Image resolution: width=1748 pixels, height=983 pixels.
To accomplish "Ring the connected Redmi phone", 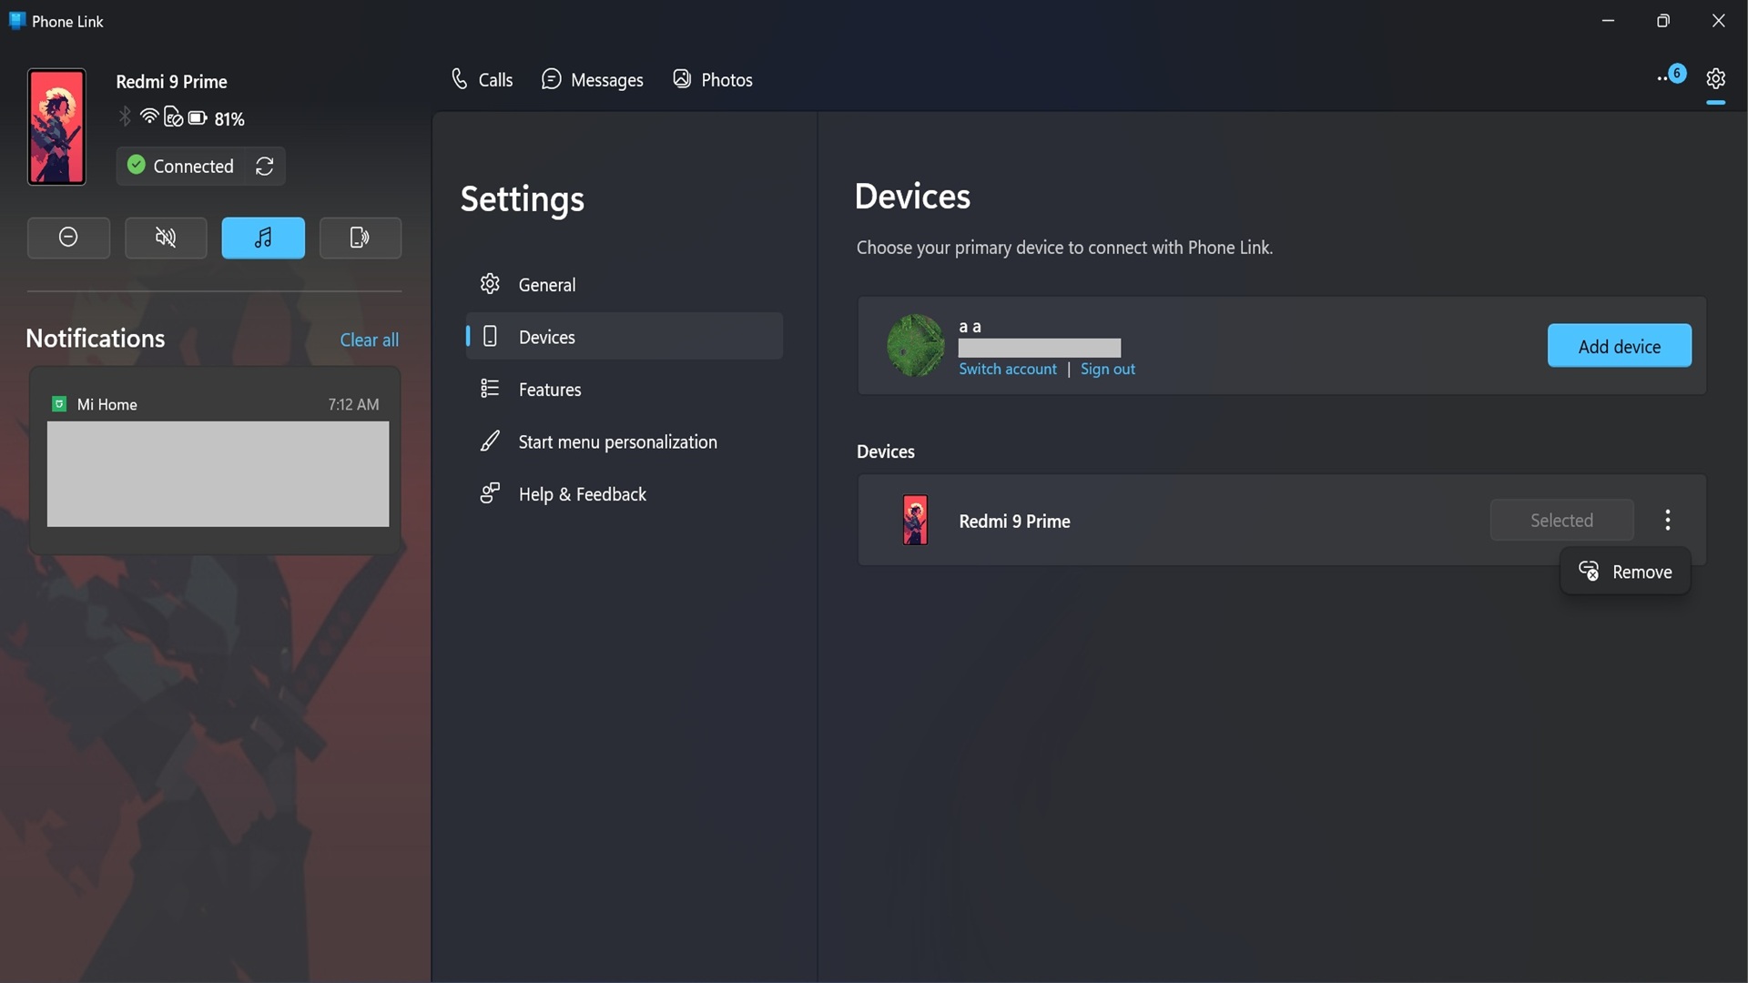I will [360, 238].
